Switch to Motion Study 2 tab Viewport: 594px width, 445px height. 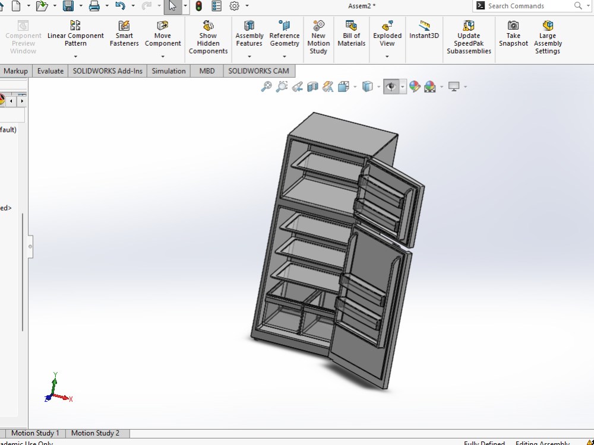pos(95,433)
